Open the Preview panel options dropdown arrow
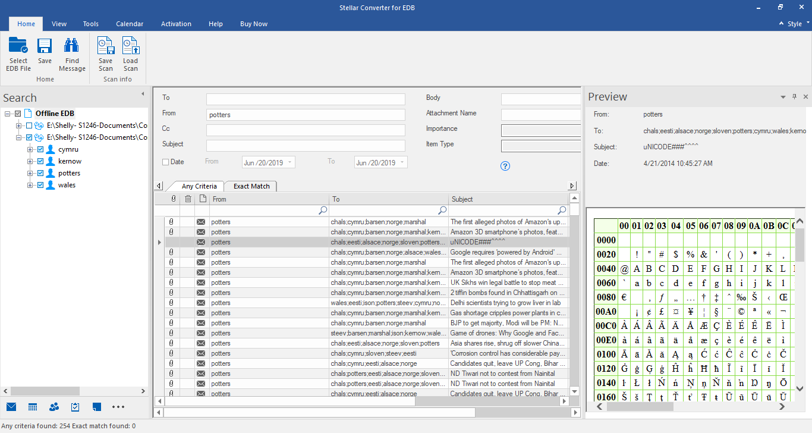This screenshot has width=812, height=433. tap(783, 96)
